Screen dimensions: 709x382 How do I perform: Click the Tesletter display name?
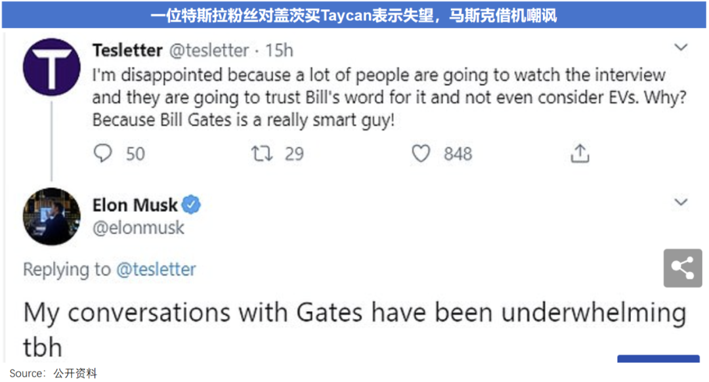tap(127, 51)
